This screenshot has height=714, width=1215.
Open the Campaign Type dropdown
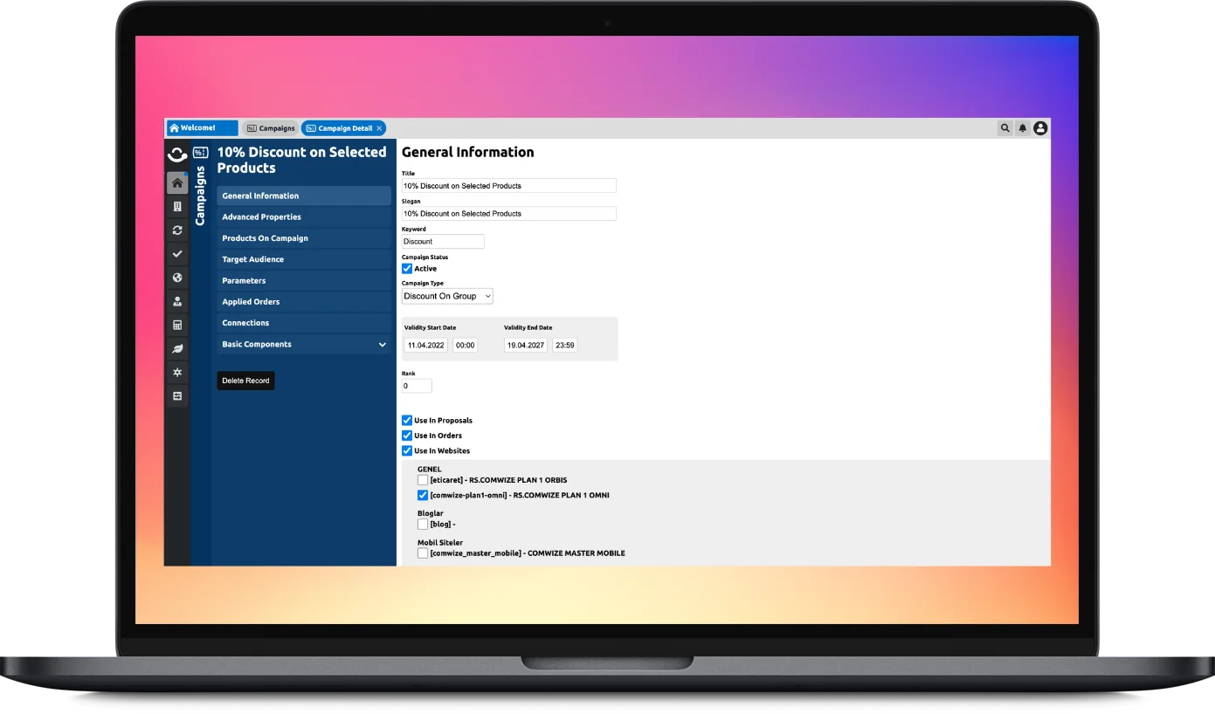click(447, 296)
